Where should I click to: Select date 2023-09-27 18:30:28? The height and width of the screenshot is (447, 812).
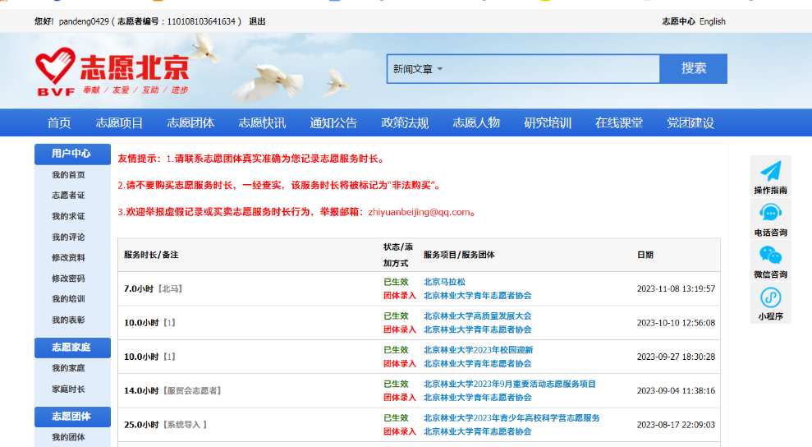coord(676,357)
